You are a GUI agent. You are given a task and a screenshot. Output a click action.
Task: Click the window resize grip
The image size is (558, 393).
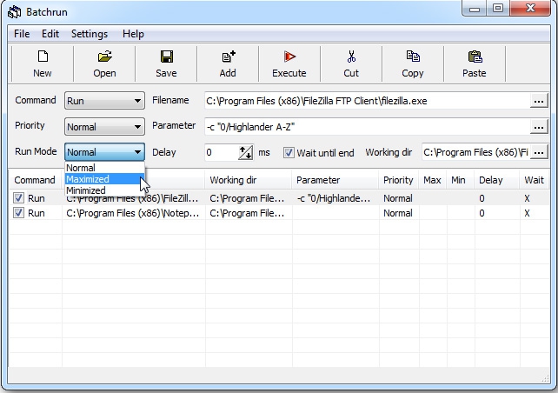tap(546, 378)
